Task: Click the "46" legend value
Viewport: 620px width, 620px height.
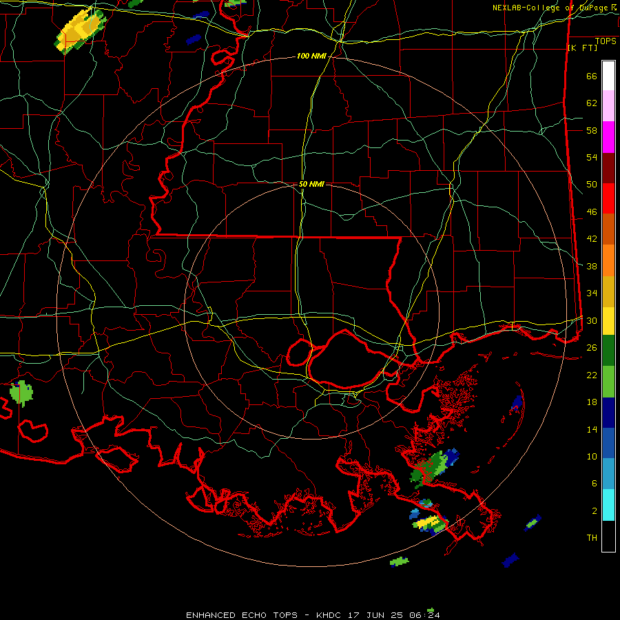Action: click(592, 212)
